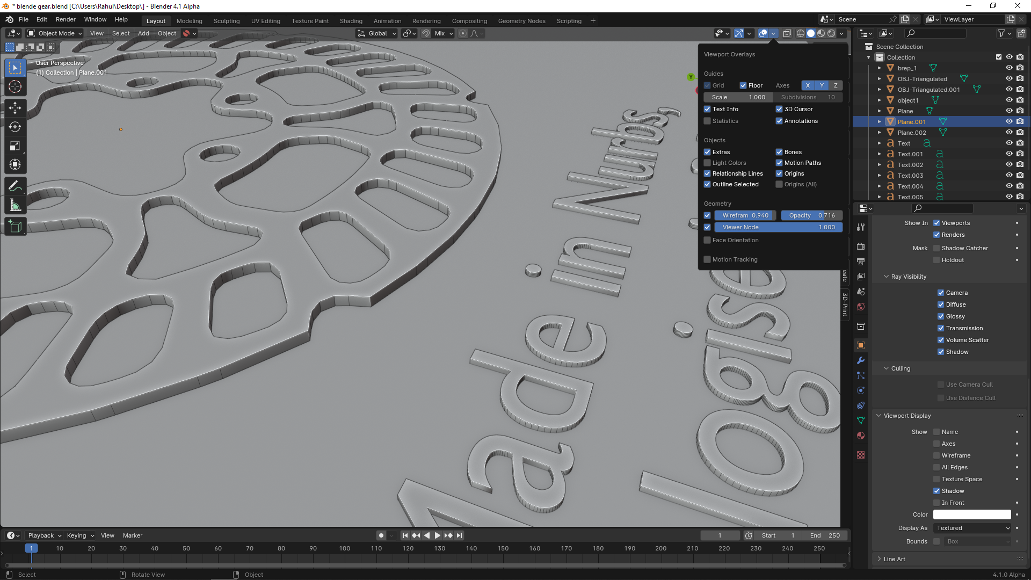Switch to the Geometry Nodes workspace tab
1031x580 pixels.
[x=521, y=21]
